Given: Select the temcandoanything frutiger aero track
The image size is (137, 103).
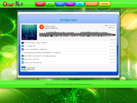Looking at the screenshot, I should pos(68,53).
